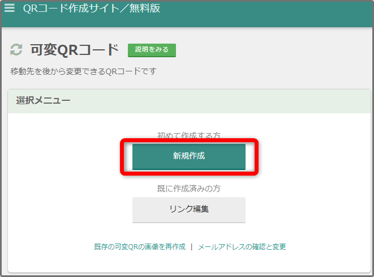The image size is (374, 277).
Task: Click the 移動先を後から変更できるQRコードです description
Action: point(84,71)
